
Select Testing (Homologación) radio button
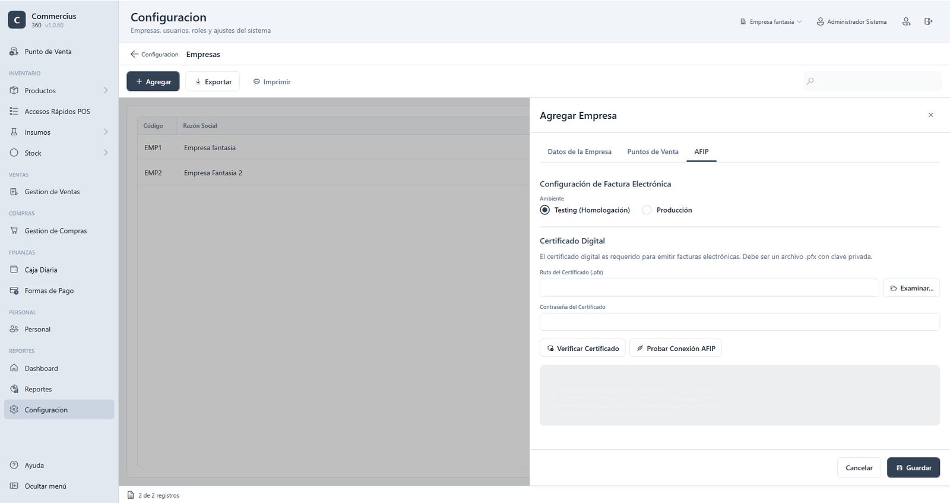(544, 210)
